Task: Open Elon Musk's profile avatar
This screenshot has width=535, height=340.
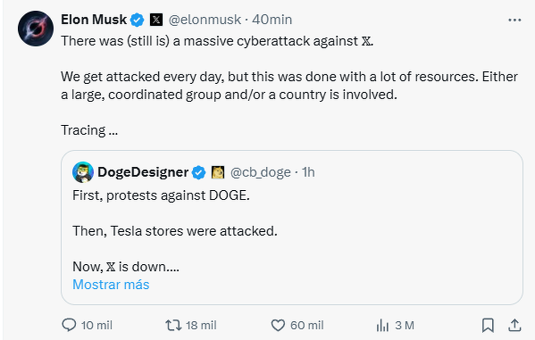Action: [33, 29]
